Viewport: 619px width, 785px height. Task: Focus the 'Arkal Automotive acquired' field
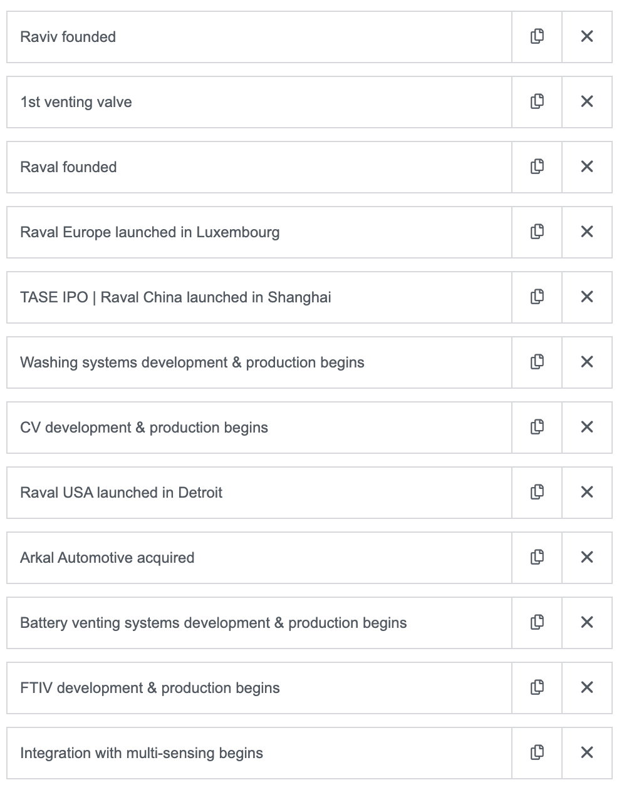[259, 558]
